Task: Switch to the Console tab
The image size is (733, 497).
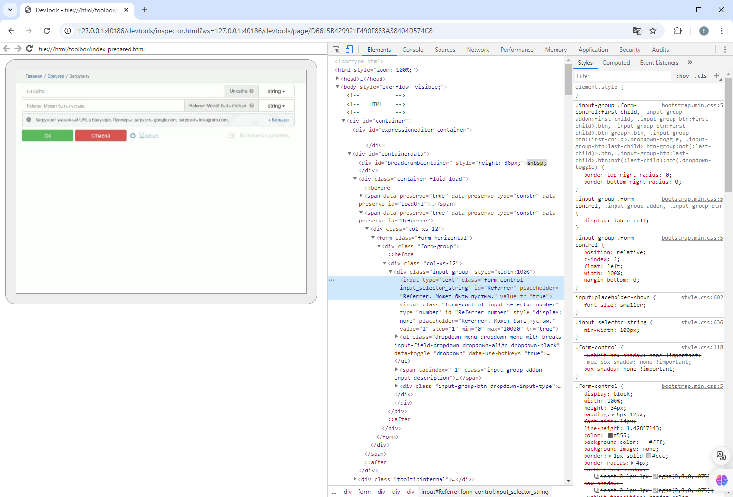Action: click(x=412, y=50)
